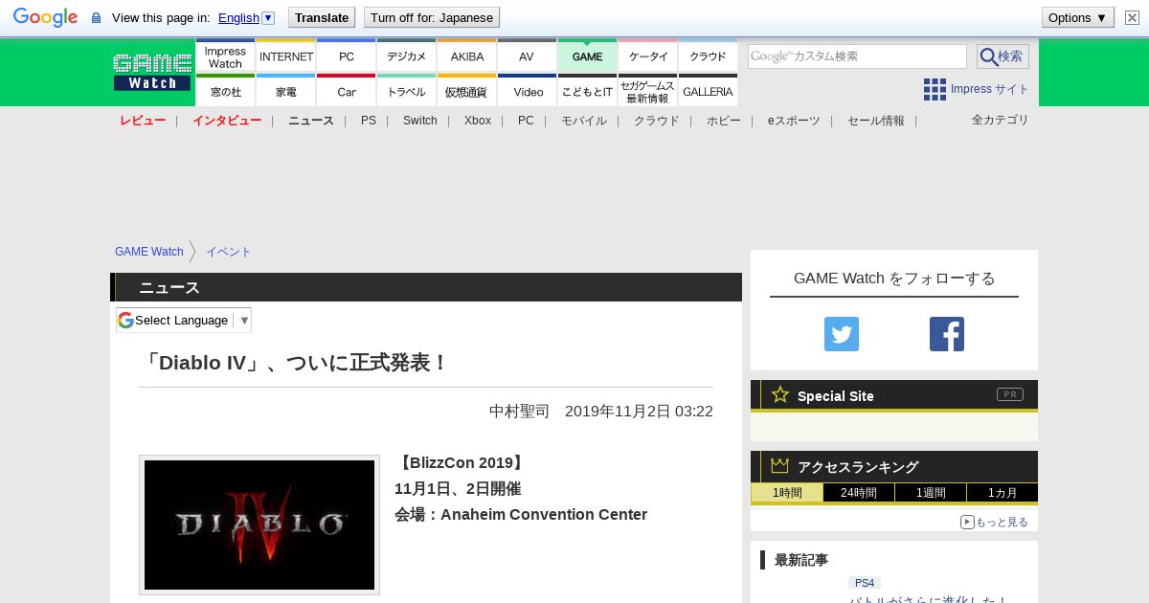1149x603 pixels.
Task: Click the arrow icon next to もっと見る
Action: (967, 522)
